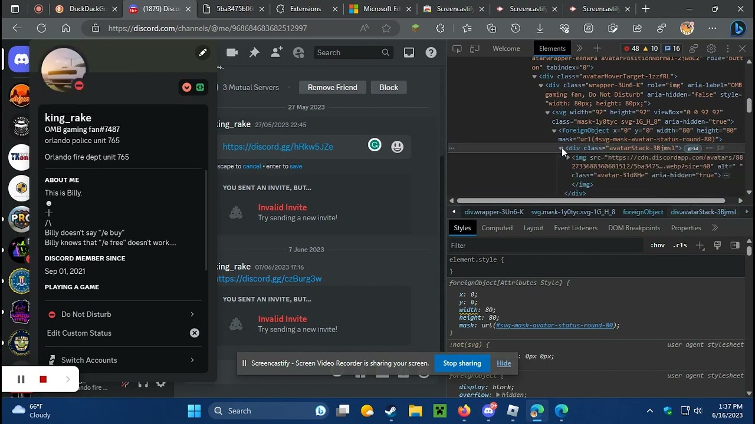The width and height of the screenshot is (755, 424).
Task: Open Arizona server icon in sidebar
Action: (21, 94)
